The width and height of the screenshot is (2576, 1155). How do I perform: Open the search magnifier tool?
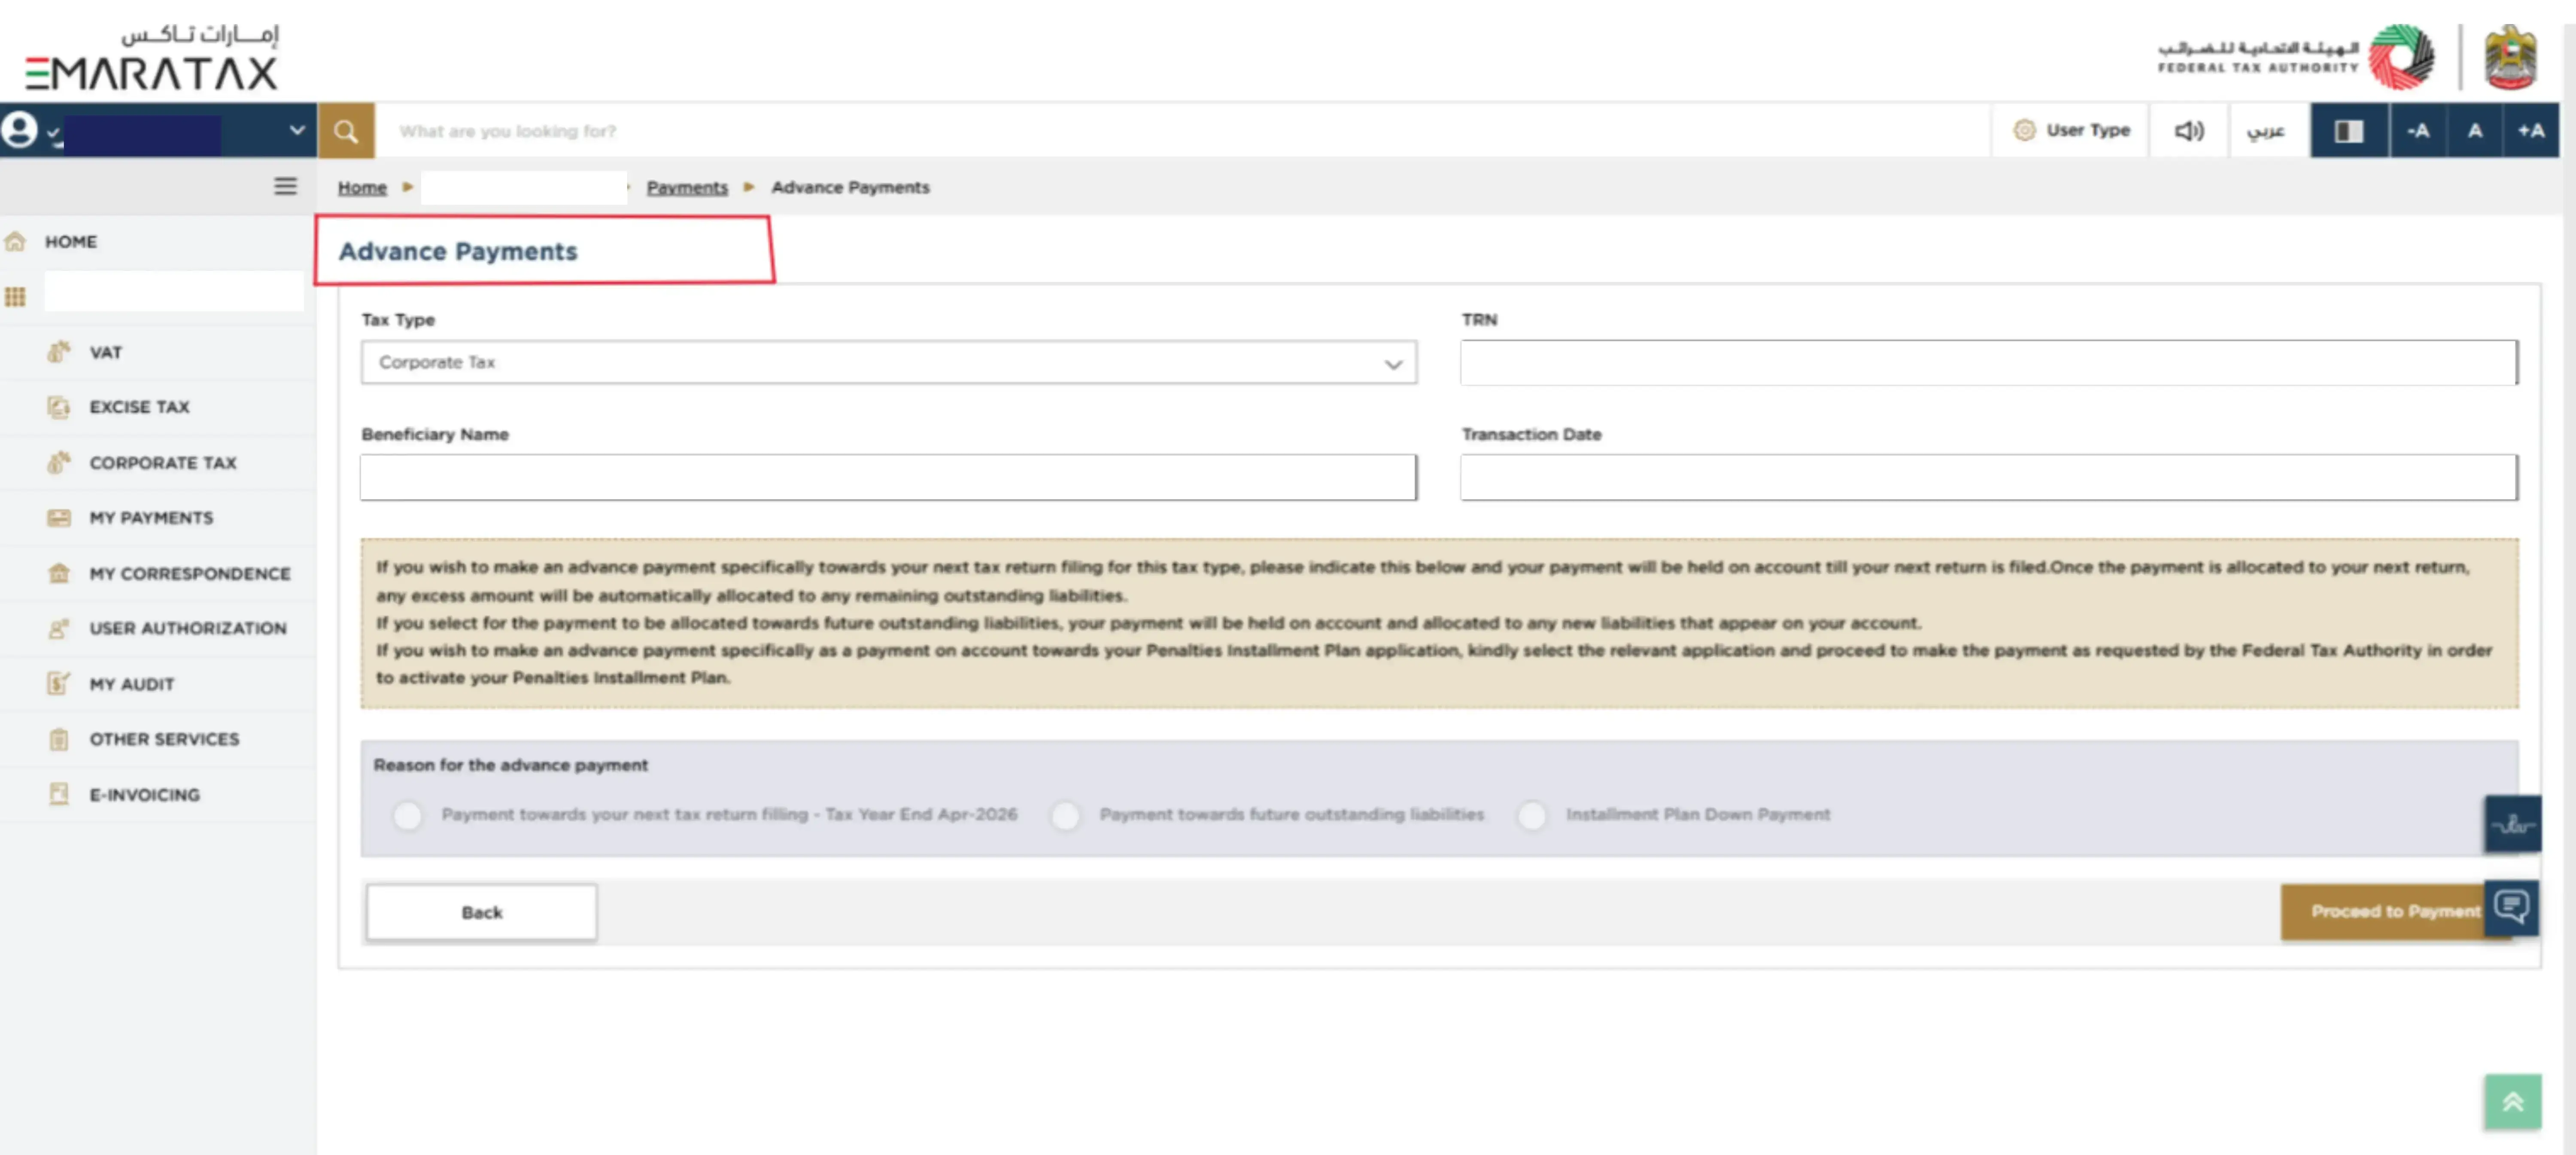click(345, 130)
